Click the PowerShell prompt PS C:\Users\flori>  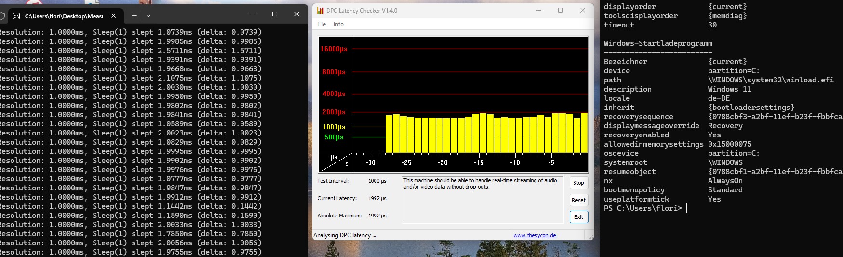(x=643, y=208)
